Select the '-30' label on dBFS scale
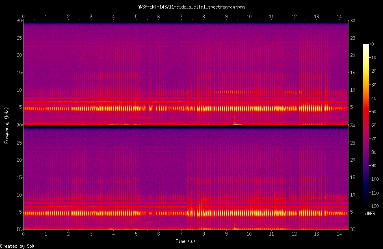Viewport: 383px width, 249px height. [372, 84]
